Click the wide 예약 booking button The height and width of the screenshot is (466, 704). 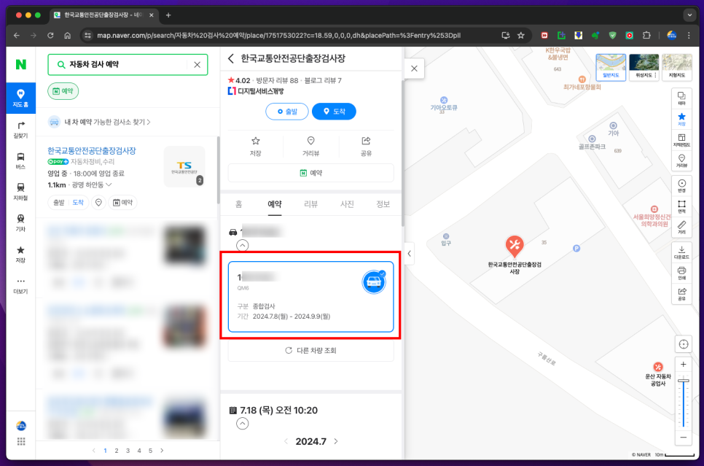[310, 173]
